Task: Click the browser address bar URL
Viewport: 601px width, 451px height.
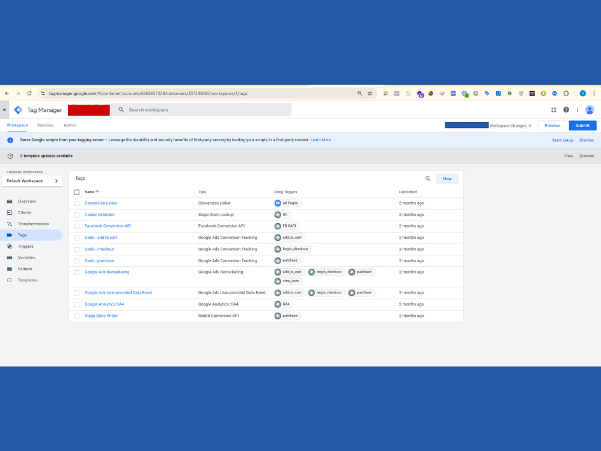Action: pyautogui.click(x=148, y=93)
